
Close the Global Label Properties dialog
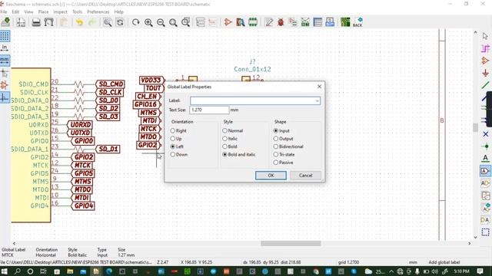319,87
